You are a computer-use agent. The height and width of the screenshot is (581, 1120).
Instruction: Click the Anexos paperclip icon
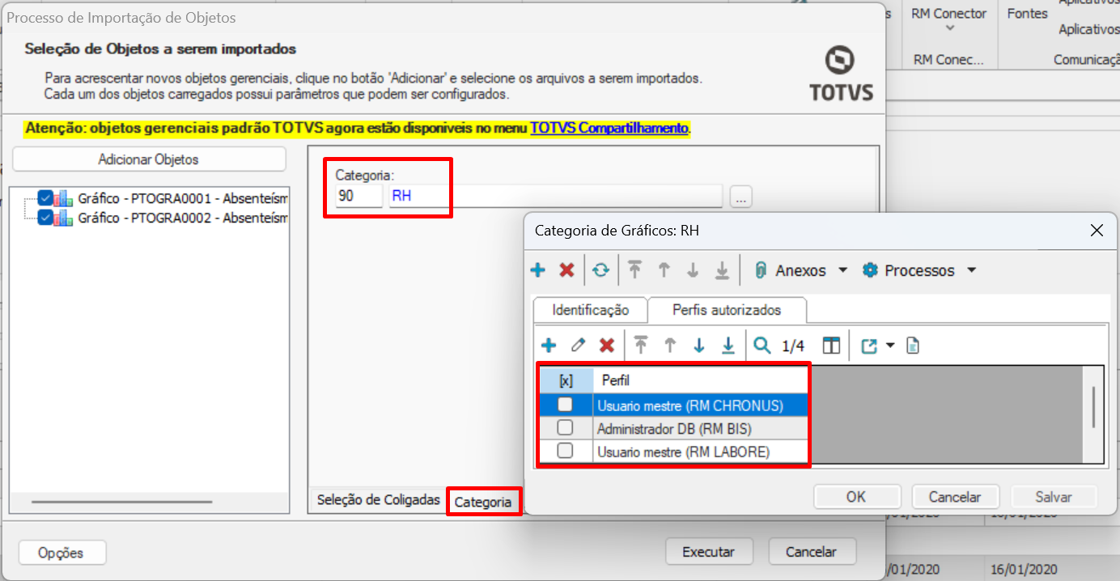(760, 270)
